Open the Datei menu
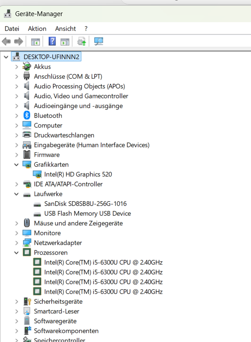This screenshot has width=251, height=342. pos(12,29)
